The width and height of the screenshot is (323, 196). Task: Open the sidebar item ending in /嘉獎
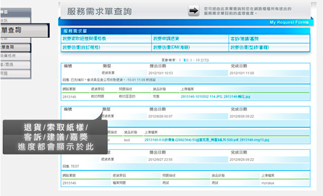pos(15,65)
